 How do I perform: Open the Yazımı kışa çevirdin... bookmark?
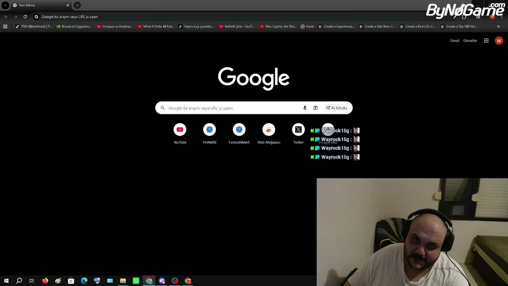coord(196,27)
